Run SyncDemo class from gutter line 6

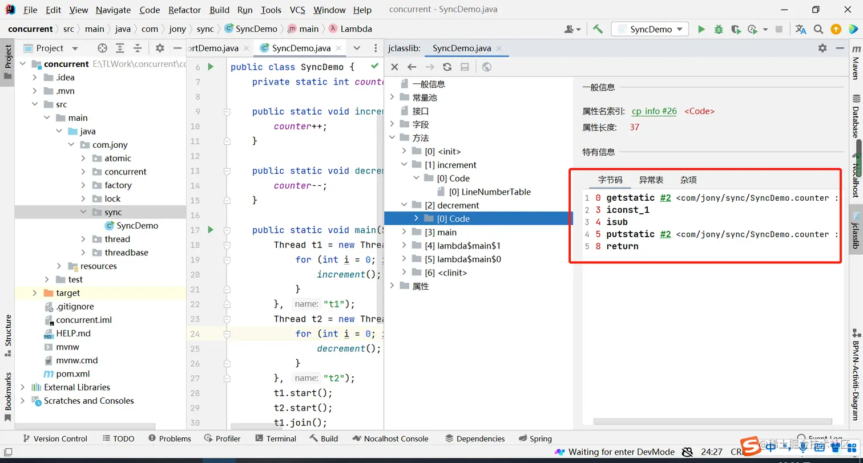coord(211,67)
